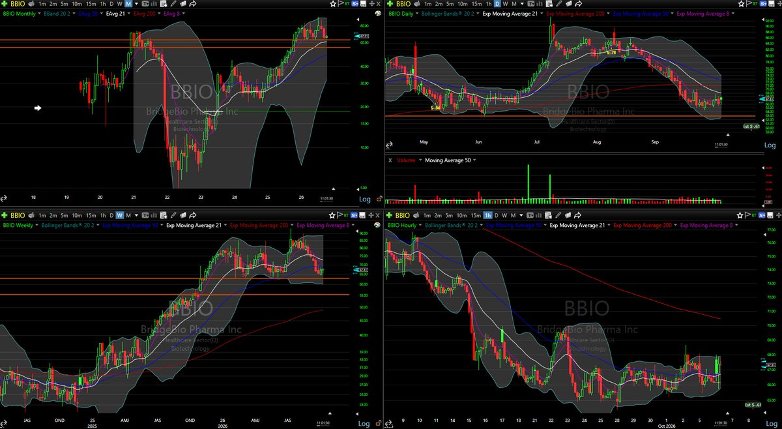Click the share arrow on Hourly chart
782x429 pixels.
pyautogui.click(x=579, y=215)
